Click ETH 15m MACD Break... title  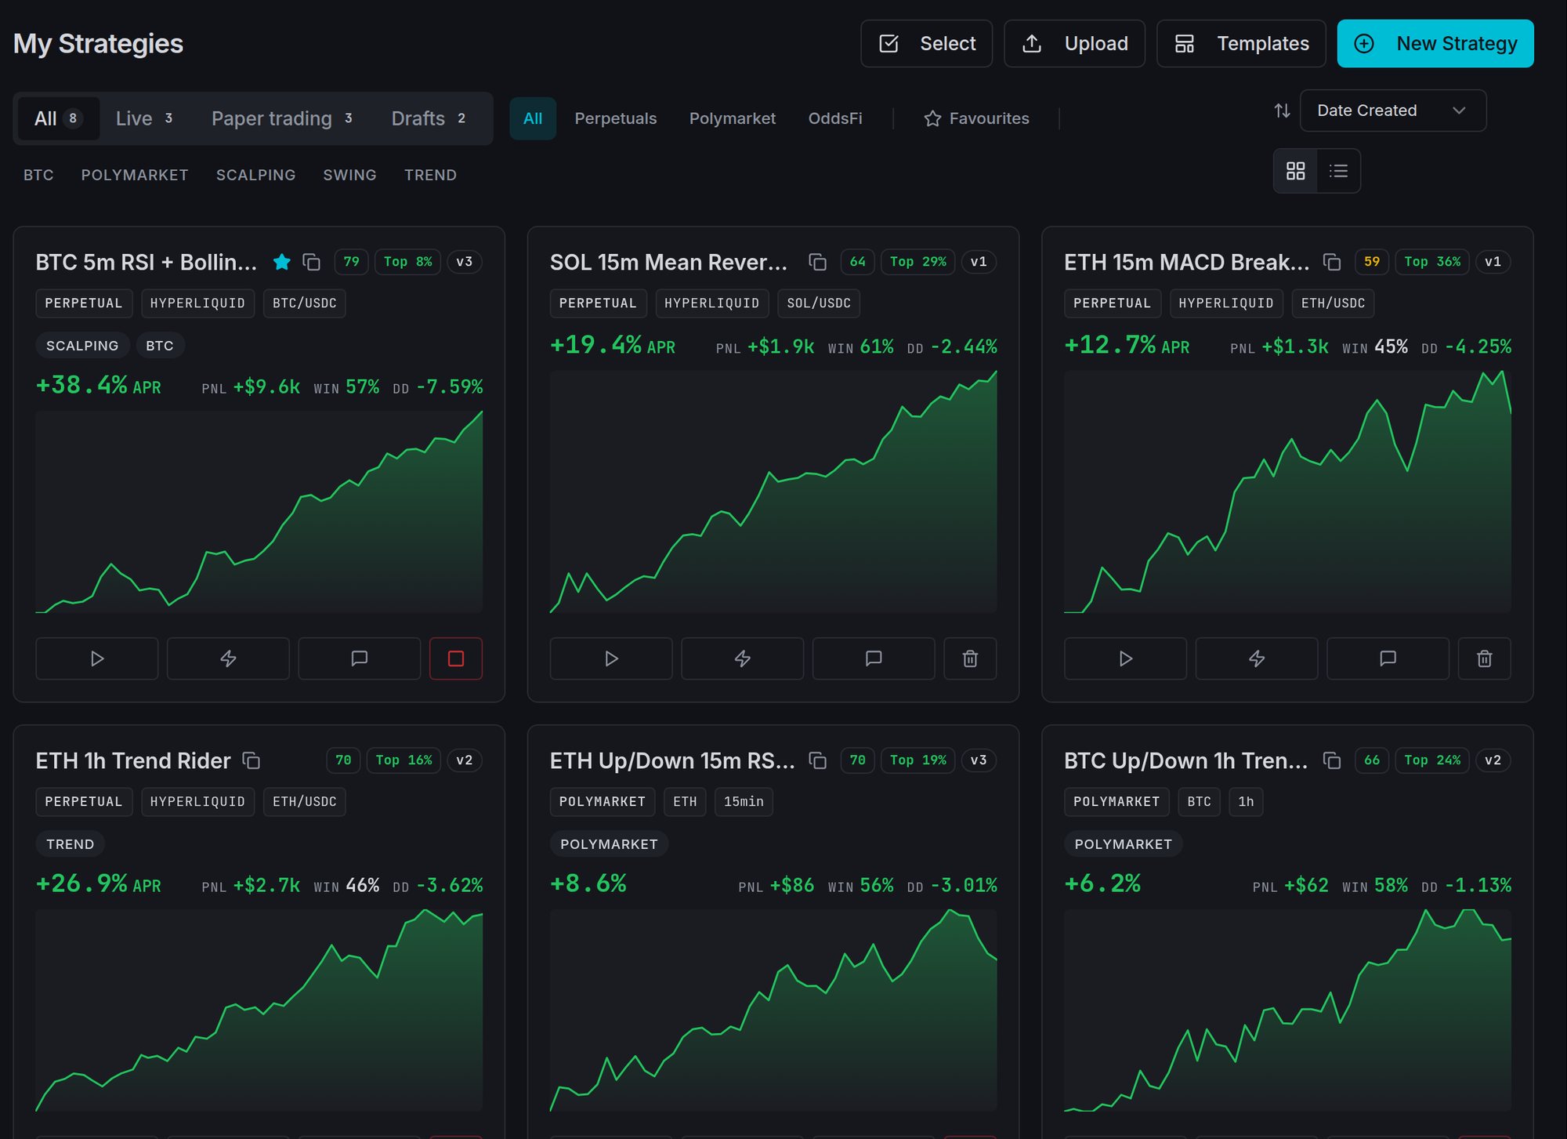(1186, 263)
